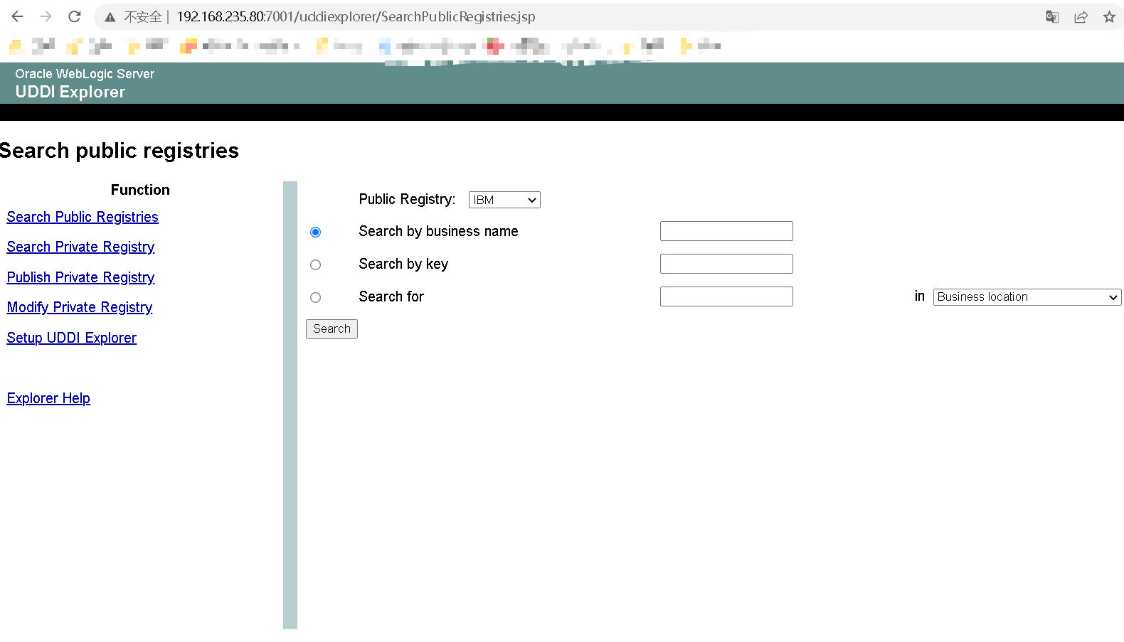Open the Public Registry IBM dropdown
This screenshot has width=1124, height=642.
[504, 200]
